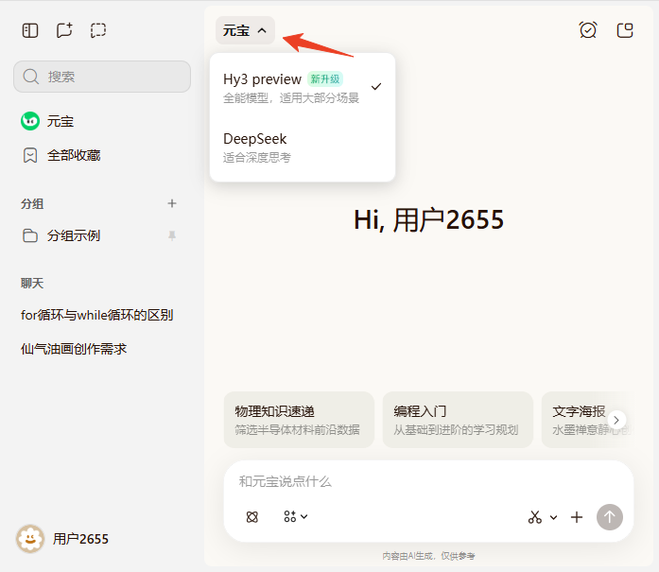Viewport: 659px width, 572px height.
Task: Choose 编程入门 suggestion card
Action: (x=458, y=420)
